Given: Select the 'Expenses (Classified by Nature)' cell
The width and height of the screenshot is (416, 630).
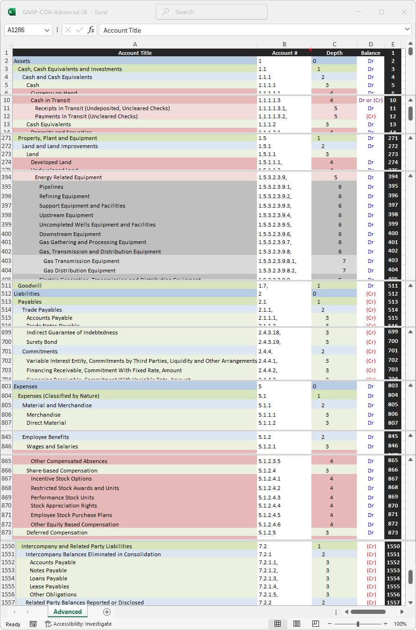Looking at the screenshot, I should (x=135, y=396).
